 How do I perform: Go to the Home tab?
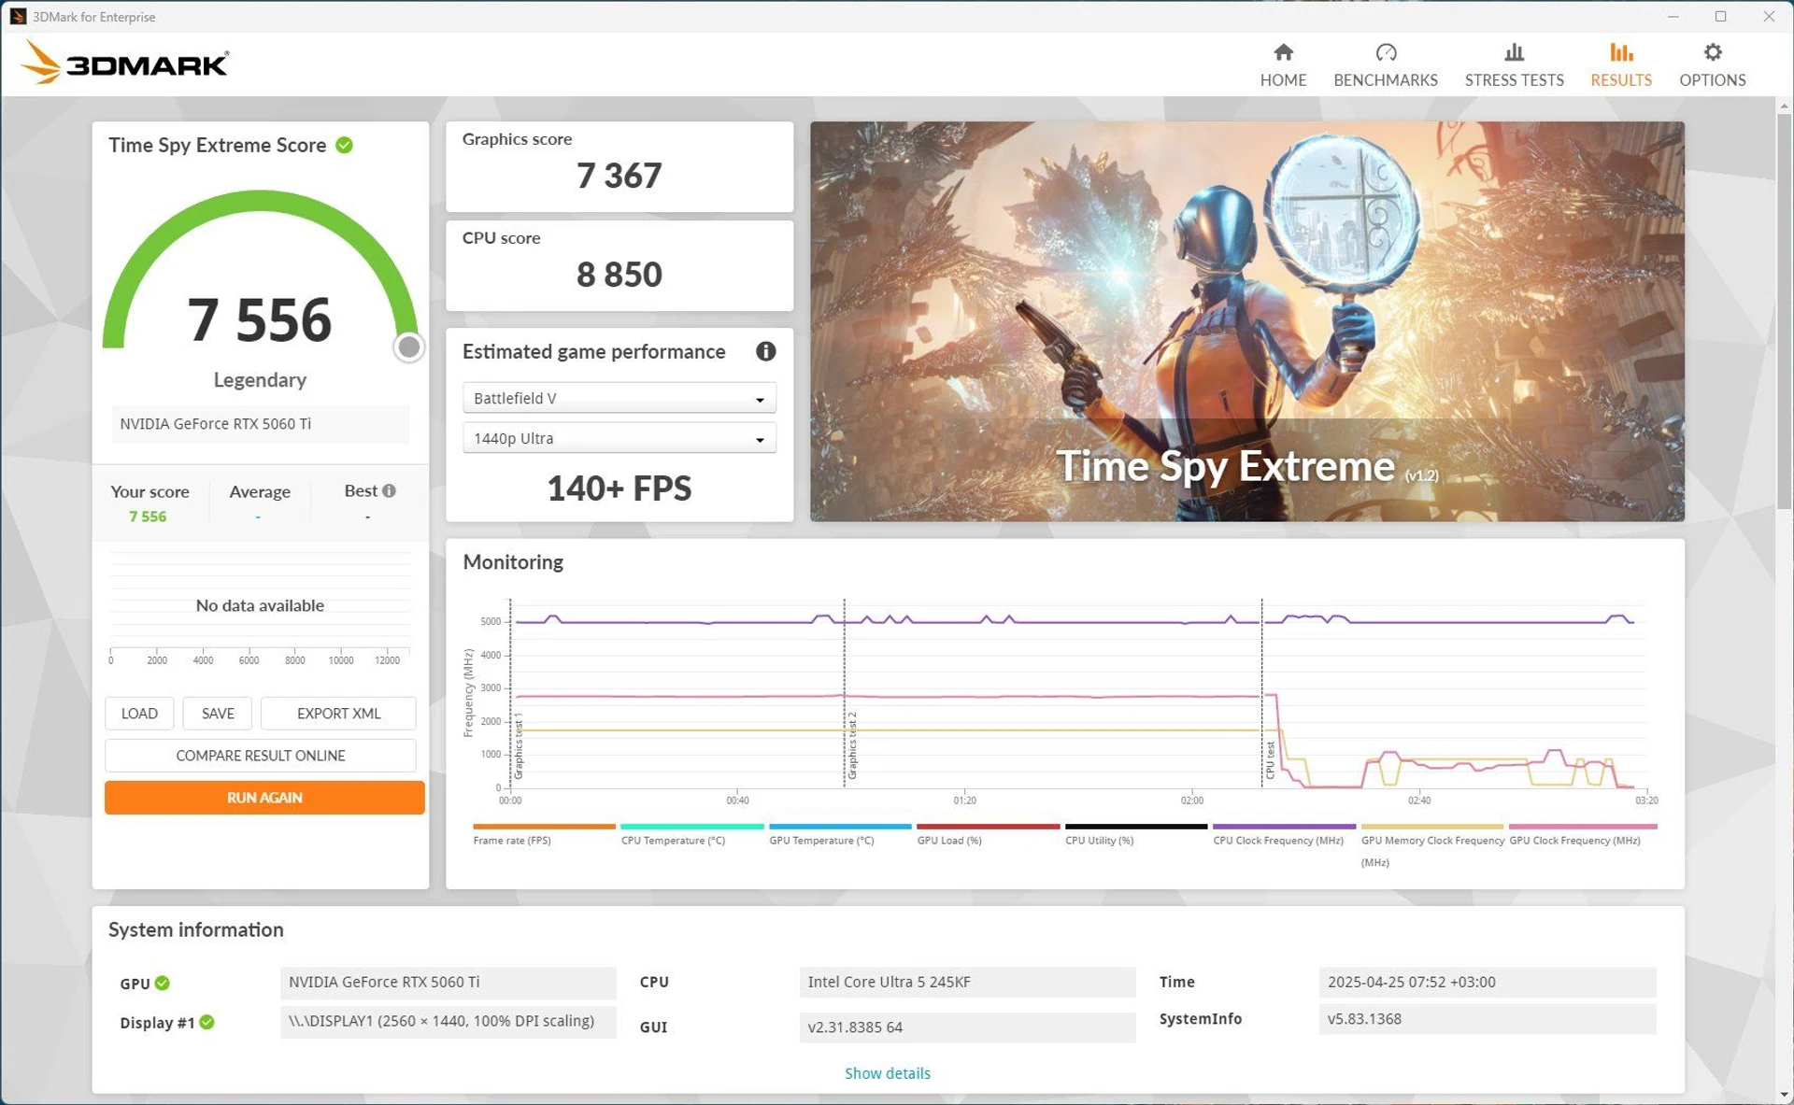[x=1283, y=64]
